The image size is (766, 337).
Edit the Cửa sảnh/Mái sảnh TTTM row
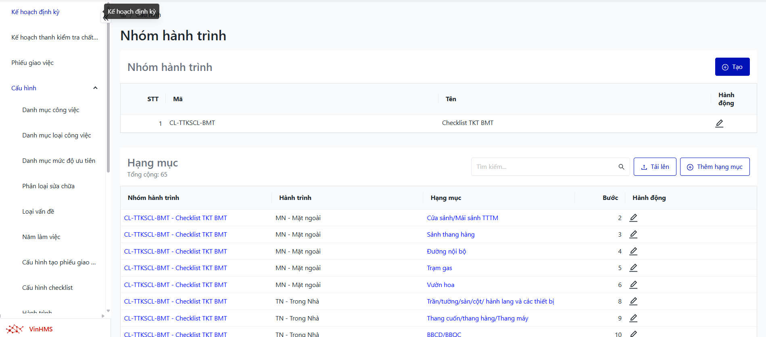click(x=633, y=218)
